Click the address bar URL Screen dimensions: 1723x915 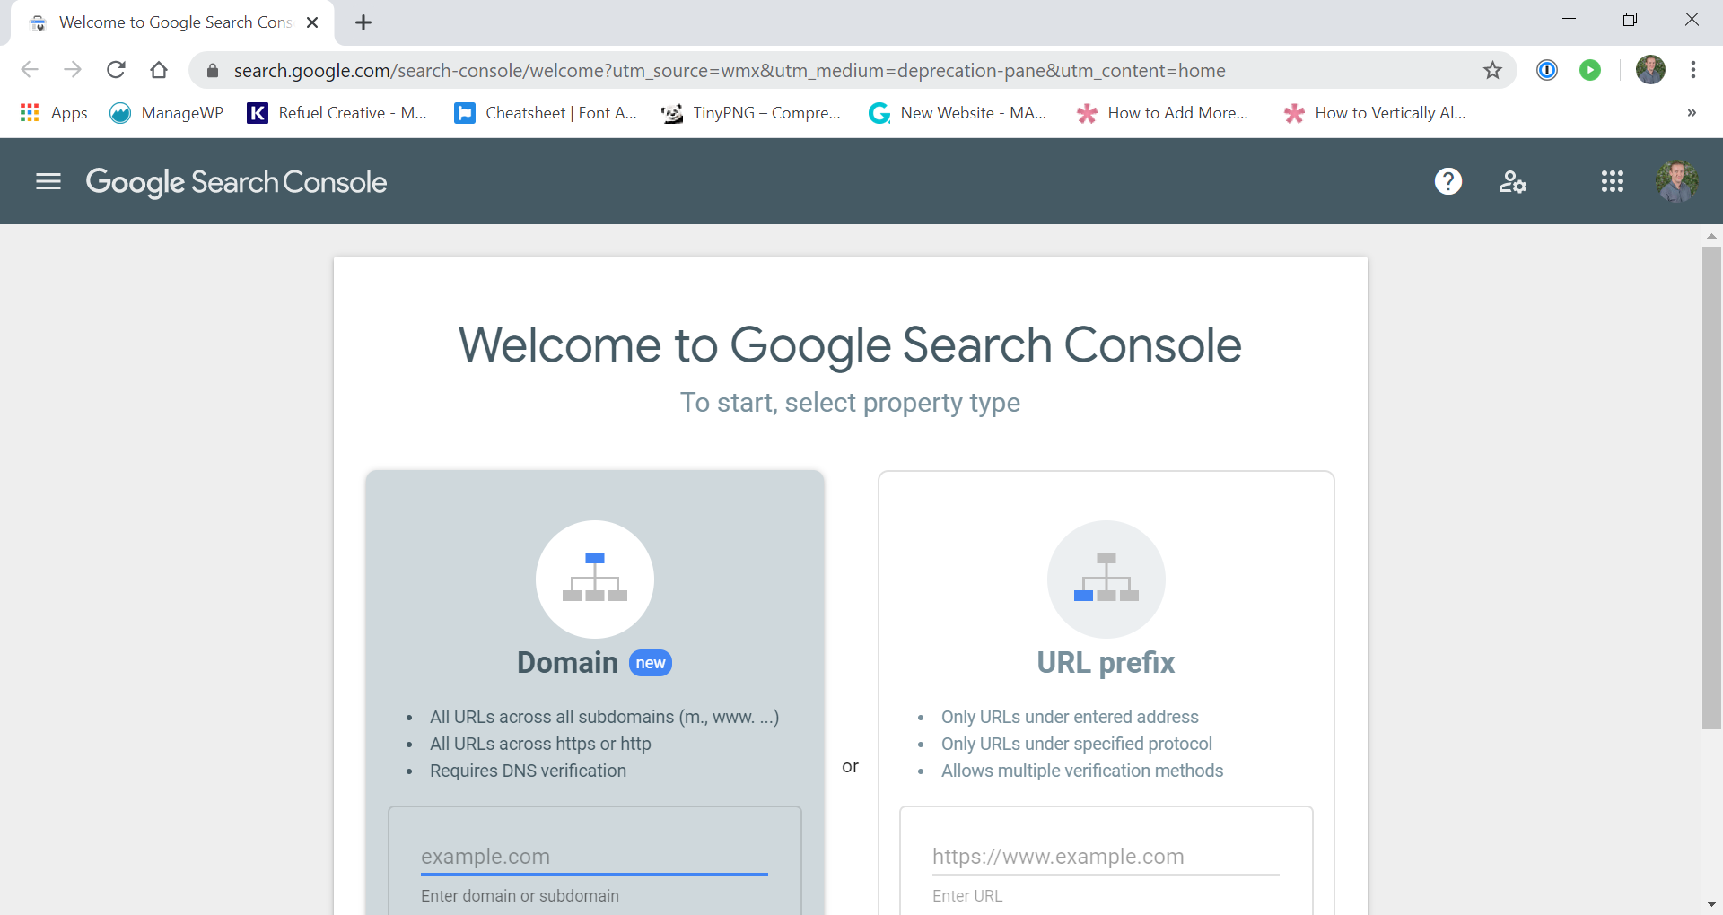(x=730, y=70)
